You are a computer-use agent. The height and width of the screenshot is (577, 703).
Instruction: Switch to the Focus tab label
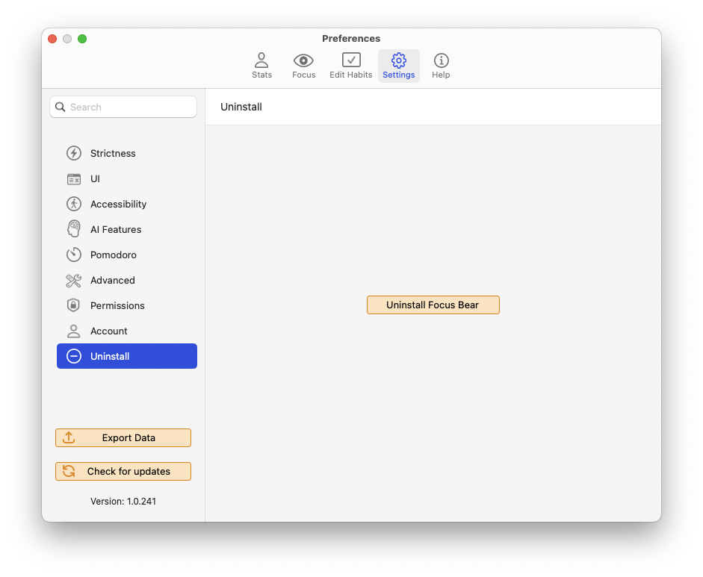[304, 75]
